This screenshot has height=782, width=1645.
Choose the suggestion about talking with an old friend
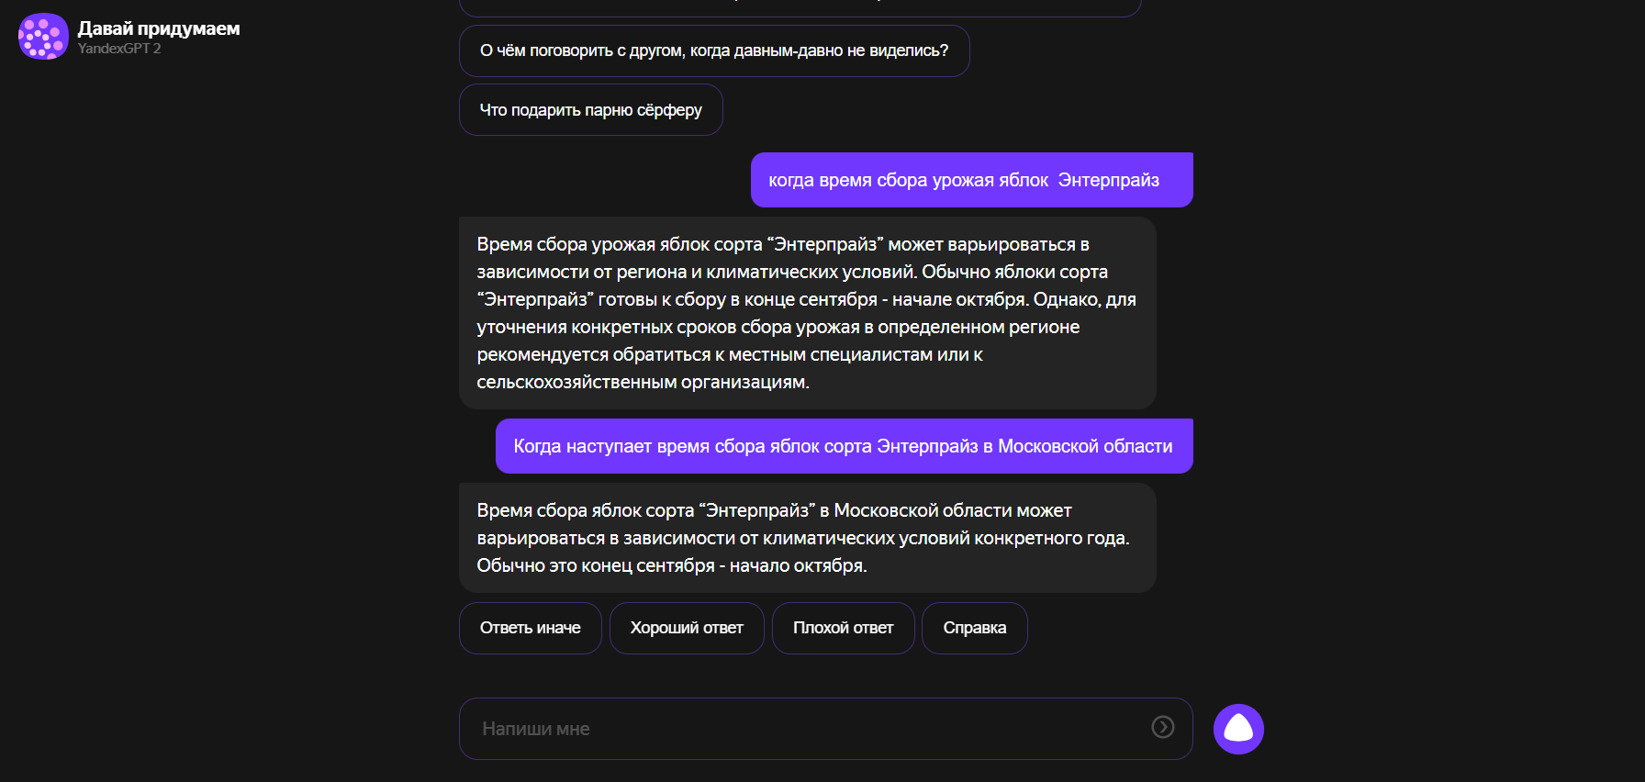[714, 50]
